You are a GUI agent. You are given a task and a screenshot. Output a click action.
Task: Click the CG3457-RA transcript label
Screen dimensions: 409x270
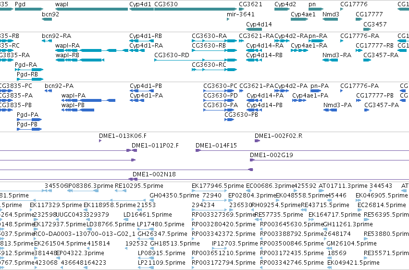(381, 55)
